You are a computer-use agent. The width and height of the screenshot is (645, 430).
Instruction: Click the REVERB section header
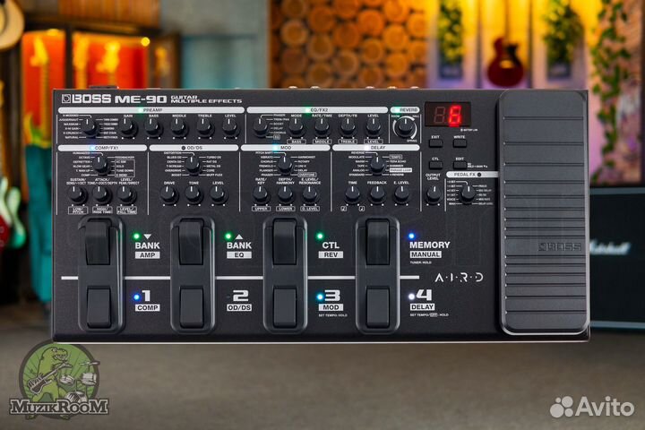pyautogui.click(x=405, y=110)
